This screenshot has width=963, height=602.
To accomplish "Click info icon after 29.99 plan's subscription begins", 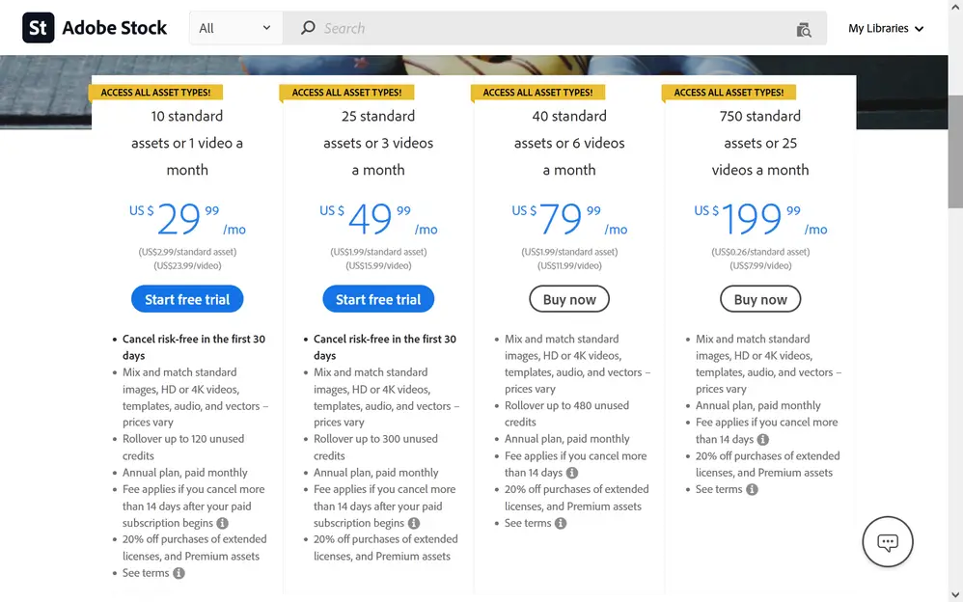I will [x=222, y=523].
